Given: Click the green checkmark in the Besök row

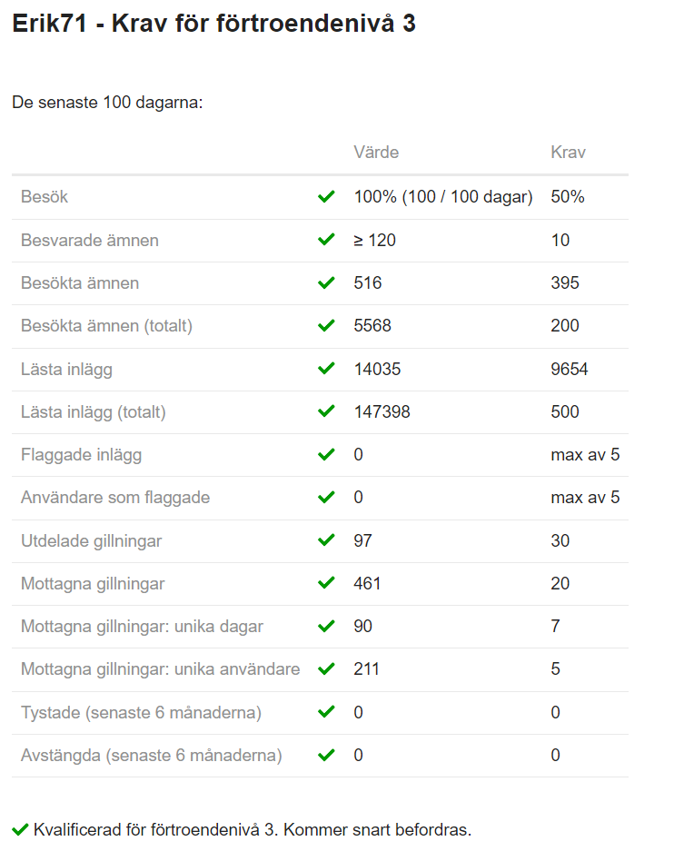Looking at the screenshot, I should pos(326,196).
